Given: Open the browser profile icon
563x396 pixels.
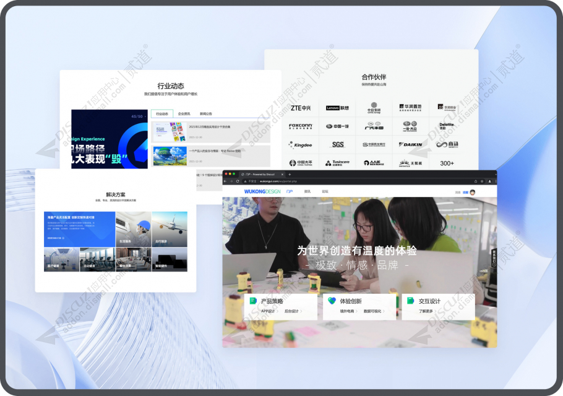Looking at the screenshot, I should point(489,182).
